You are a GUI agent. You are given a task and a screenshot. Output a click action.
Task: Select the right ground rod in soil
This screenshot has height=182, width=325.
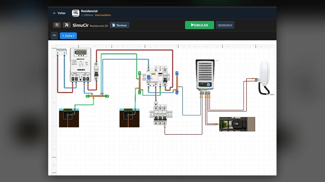tap(129, 118)
